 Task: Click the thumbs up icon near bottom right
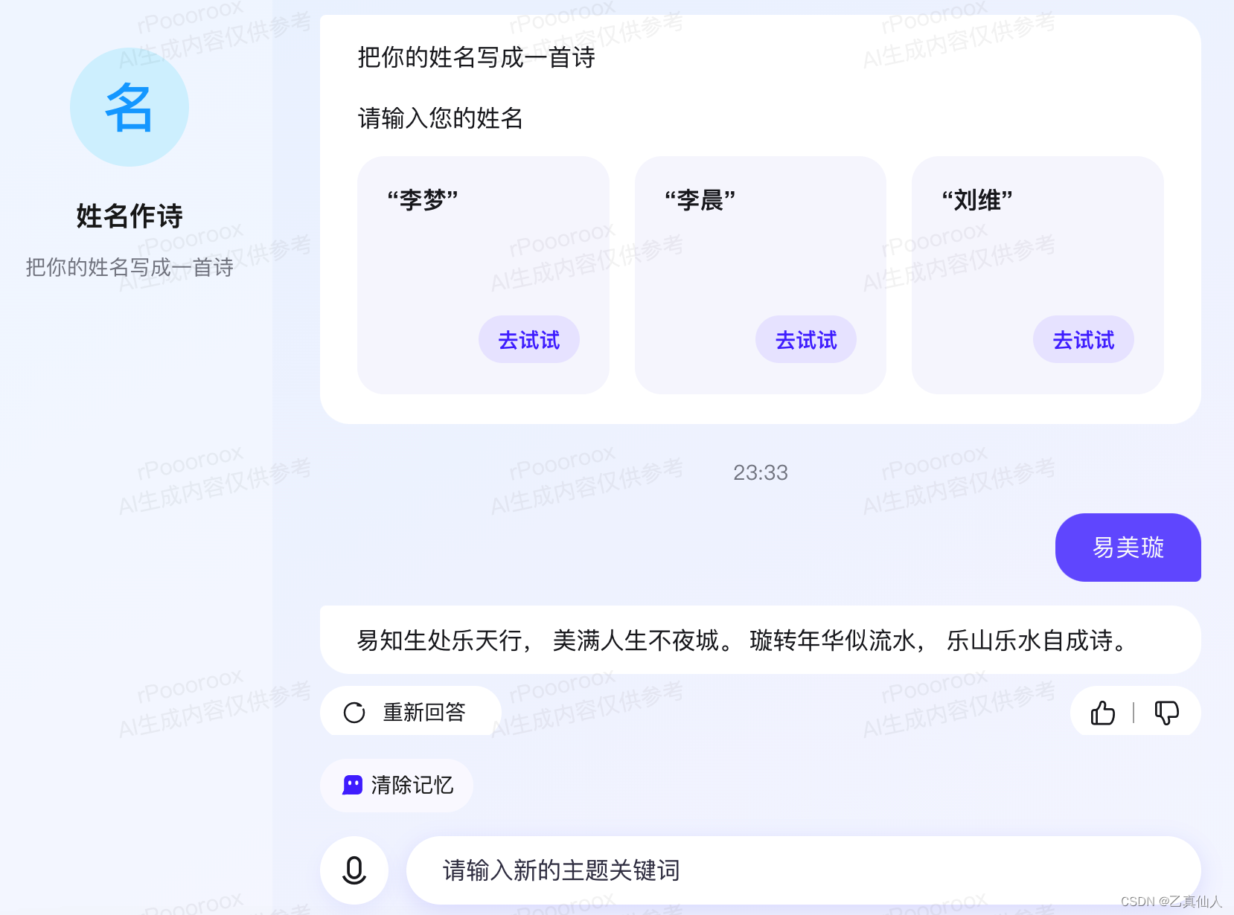1102,713
